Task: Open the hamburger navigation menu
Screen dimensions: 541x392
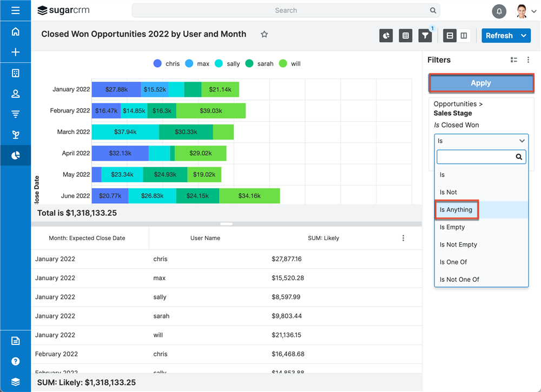Action: click(x=15, y=10)
